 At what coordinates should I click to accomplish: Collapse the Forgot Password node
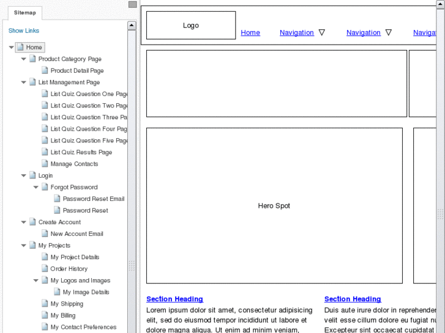pyautogui.click(x=36, y=187)
